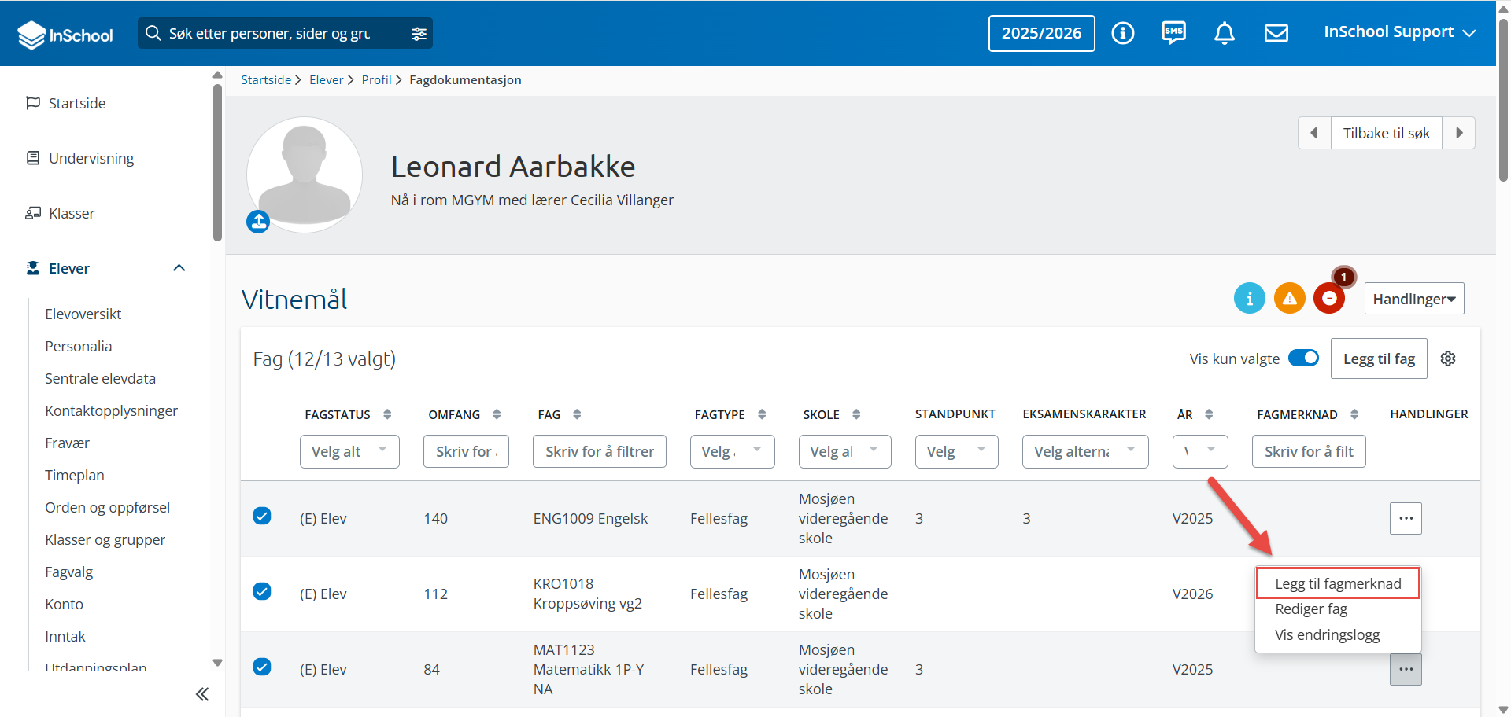Click Tilbake til søk button
The height and width of the screenshot is (717, 1511).
pos(1386,133)
